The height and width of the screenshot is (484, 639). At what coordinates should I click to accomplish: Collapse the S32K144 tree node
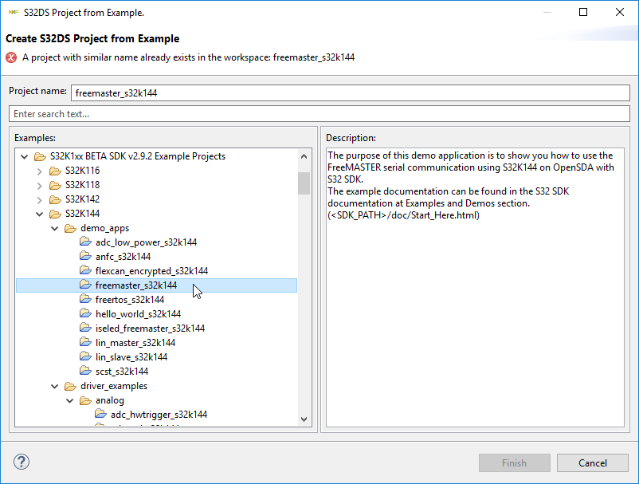40,214
